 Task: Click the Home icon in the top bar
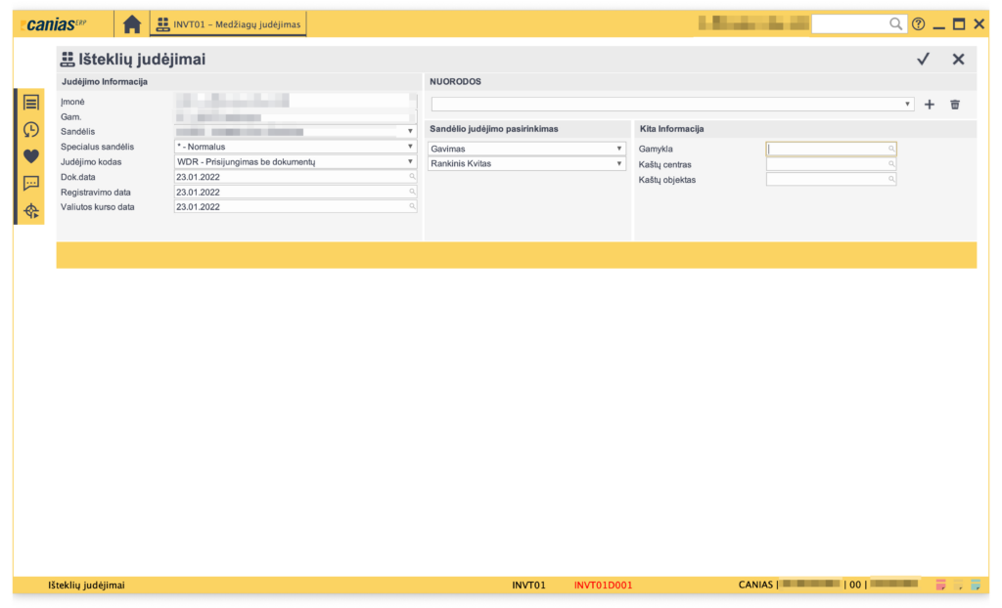131,24
